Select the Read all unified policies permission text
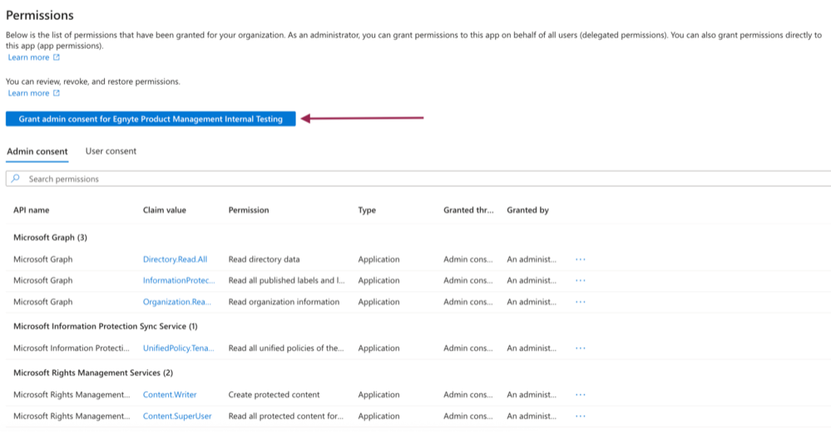This screenshot has width=831, height=433. (x=286, y=348)
